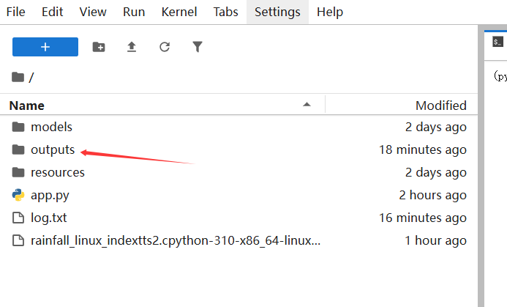
Task: Open the Settings menu
Action: pos(278,12)
